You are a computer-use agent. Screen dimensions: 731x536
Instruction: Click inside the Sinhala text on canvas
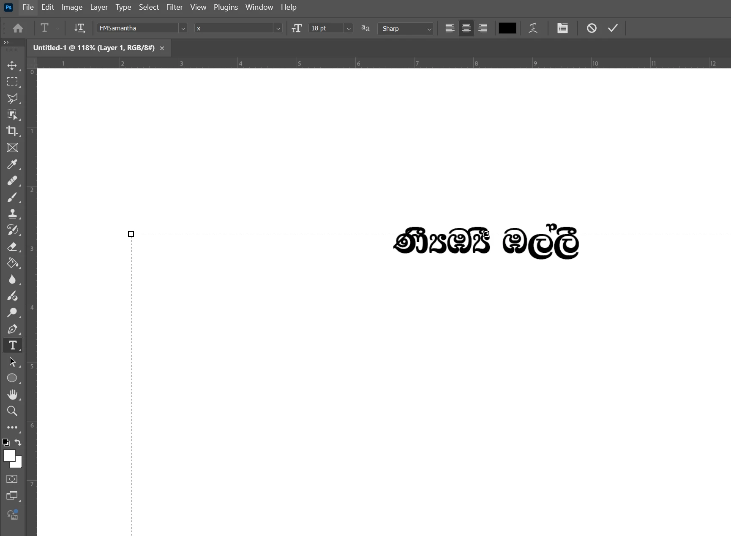coord(486,243)
